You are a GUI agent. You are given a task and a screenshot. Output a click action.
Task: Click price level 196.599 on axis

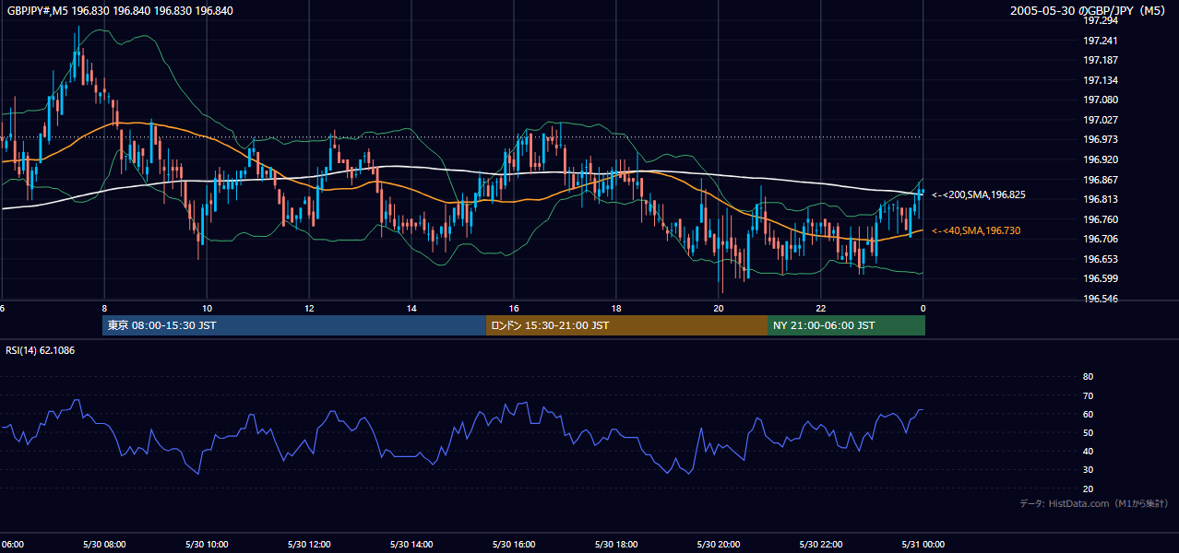coord(1101,278)
